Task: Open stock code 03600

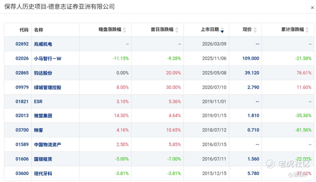Action: point(22,173)
